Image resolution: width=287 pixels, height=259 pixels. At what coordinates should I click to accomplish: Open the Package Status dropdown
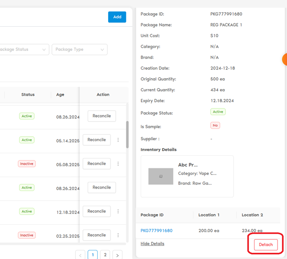click(x=24, y=50)
